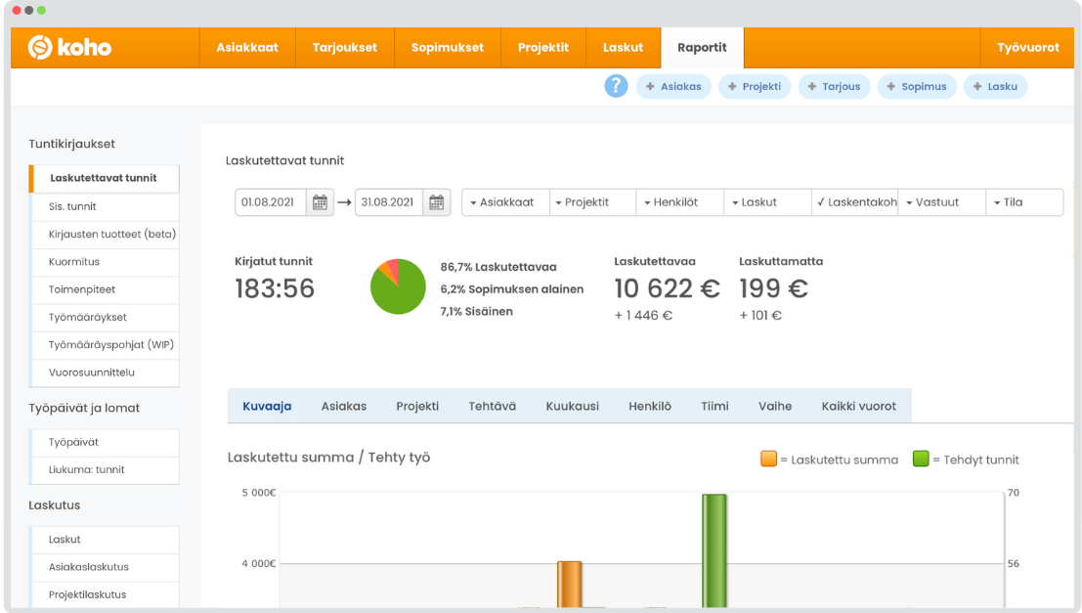Click the 183:56 logged hours value
Viewport: 1082px width, 613px height.
coord(275,288)
